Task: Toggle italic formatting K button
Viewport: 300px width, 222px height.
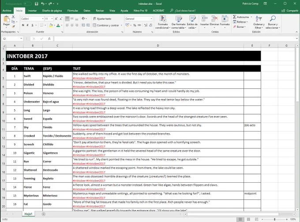Action: pyautogui.click(x=27, y=25)
